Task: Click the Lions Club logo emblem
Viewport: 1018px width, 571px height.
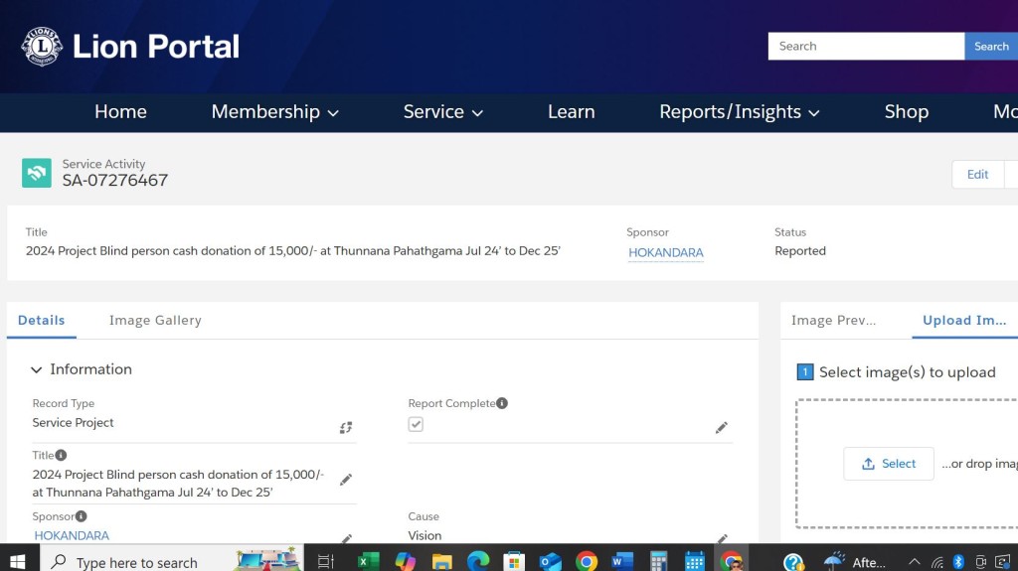Action: coord(42,46)
